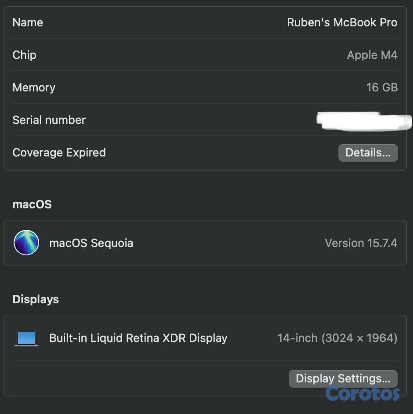Click the Name row label
The width and height of the screenshot is (413, 414).
tap(28, 22)
